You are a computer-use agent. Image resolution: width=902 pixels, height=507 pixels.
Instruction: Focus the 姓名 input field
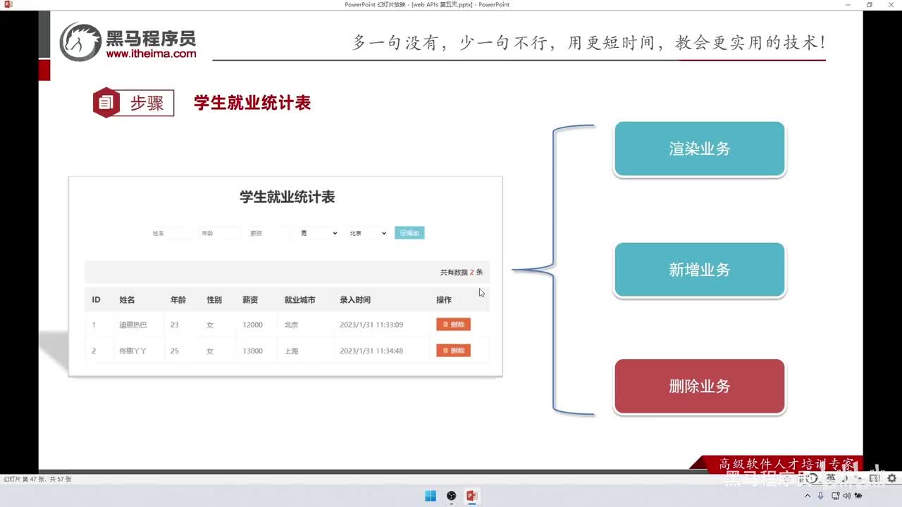click(x=170, y=233)
